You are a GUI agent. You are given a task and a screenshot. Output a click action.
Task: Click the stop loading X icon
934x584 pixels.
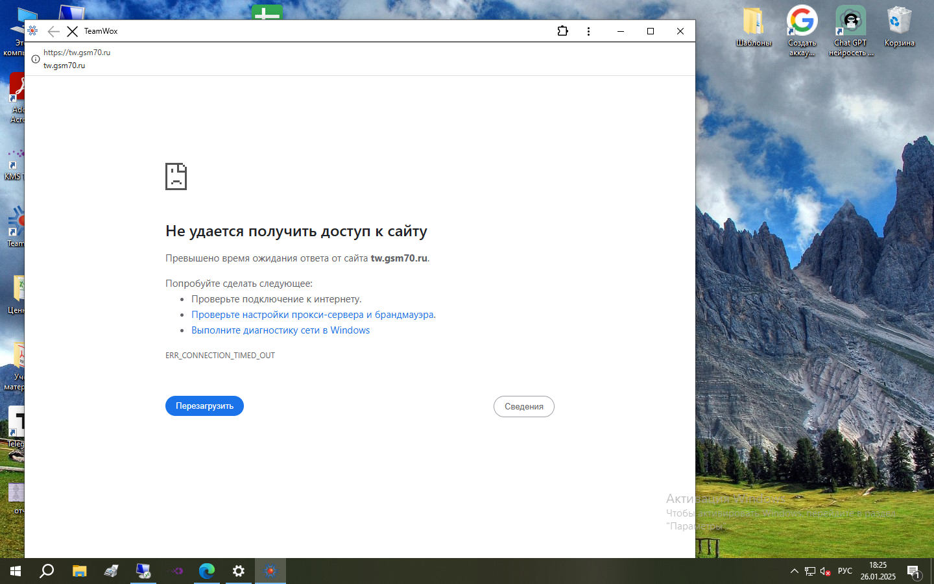click(72, 31)
